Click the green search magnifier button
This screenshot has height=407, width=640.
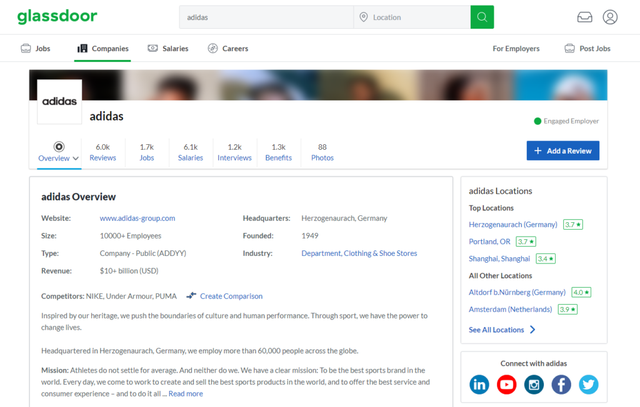482,17
